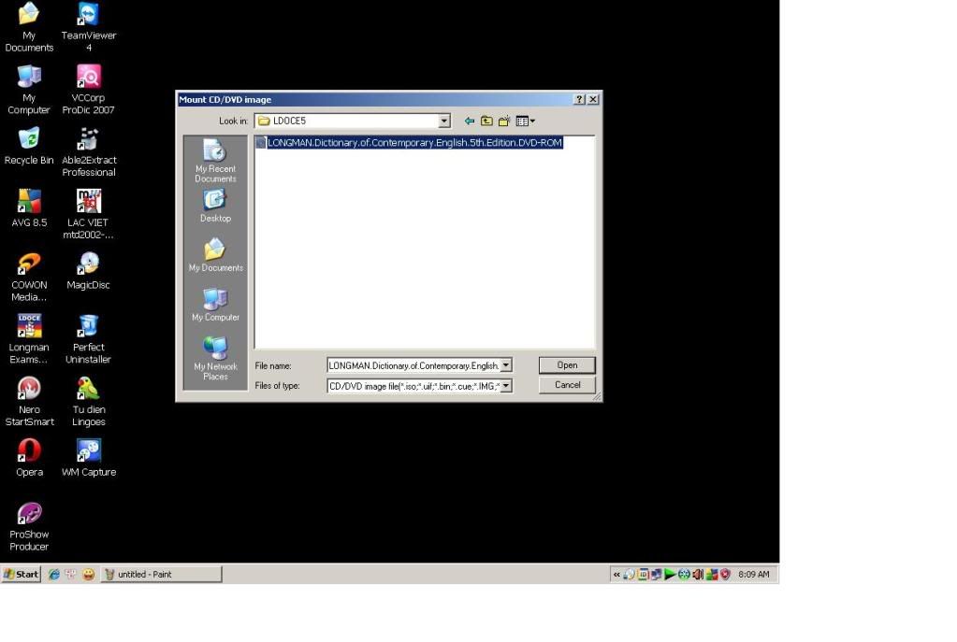This screenshot has height=642, width=957.
Task: Launch Perfect Uninstaller shortcut
Action: pyautogui.click(x=89, y=339)
